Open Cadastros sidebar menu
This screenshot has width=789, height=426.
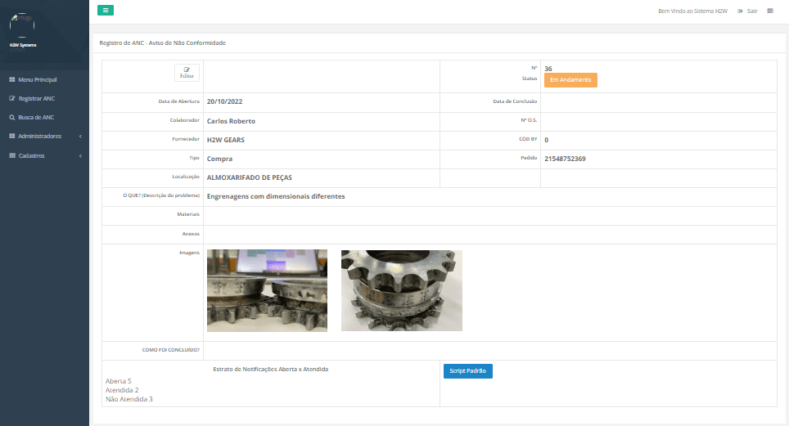tap(32, 156)
